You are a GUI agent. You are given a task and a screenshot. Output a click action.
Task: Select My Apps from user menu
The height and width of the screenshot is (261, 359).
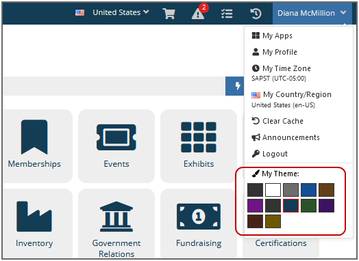[x=272, y=36]
